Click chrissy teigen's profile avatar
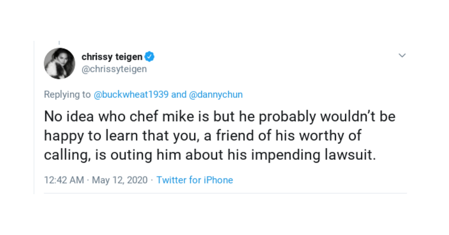This screenshot has width=449, height=235. click(59, 63)
